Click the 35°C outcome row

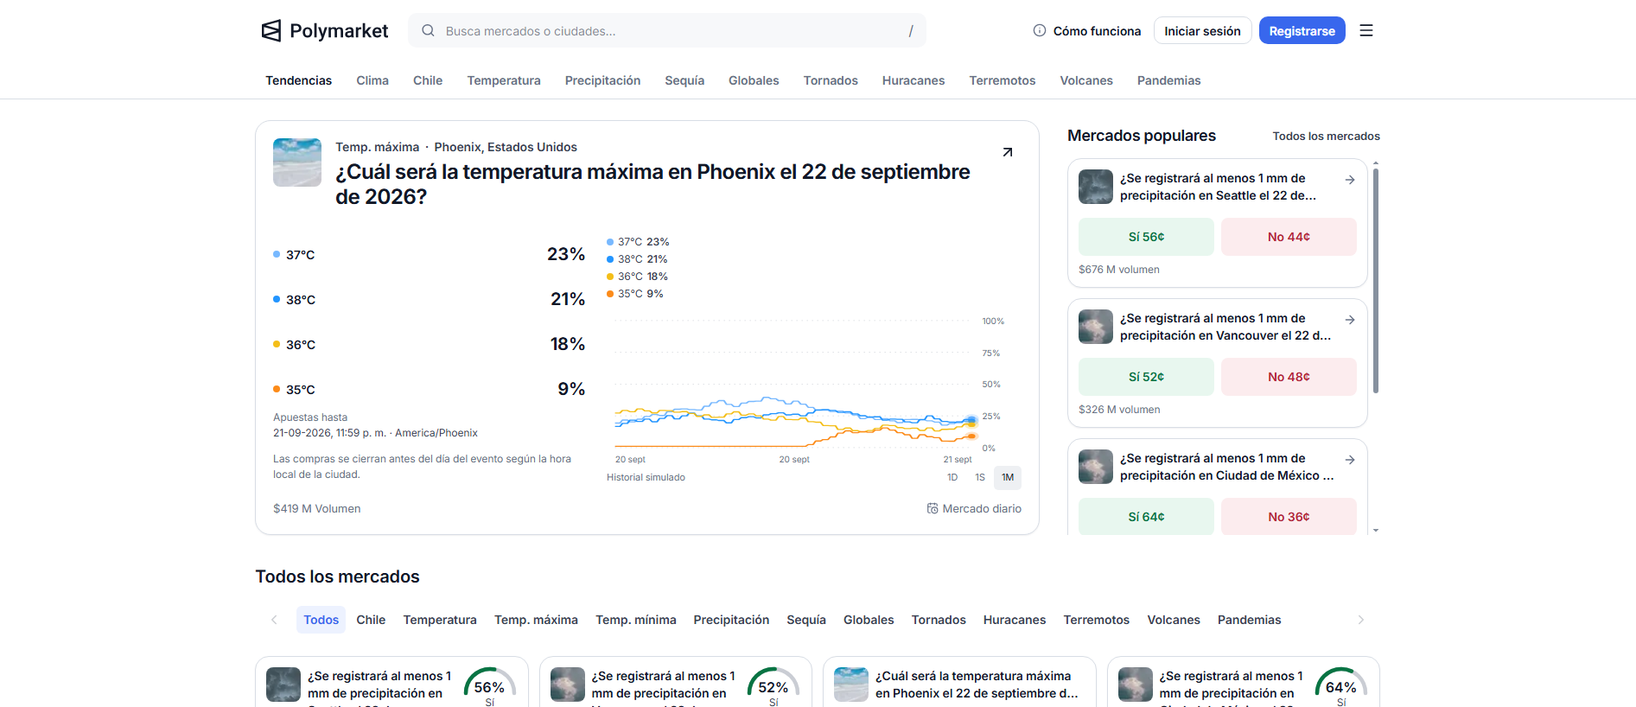point(429,389)
